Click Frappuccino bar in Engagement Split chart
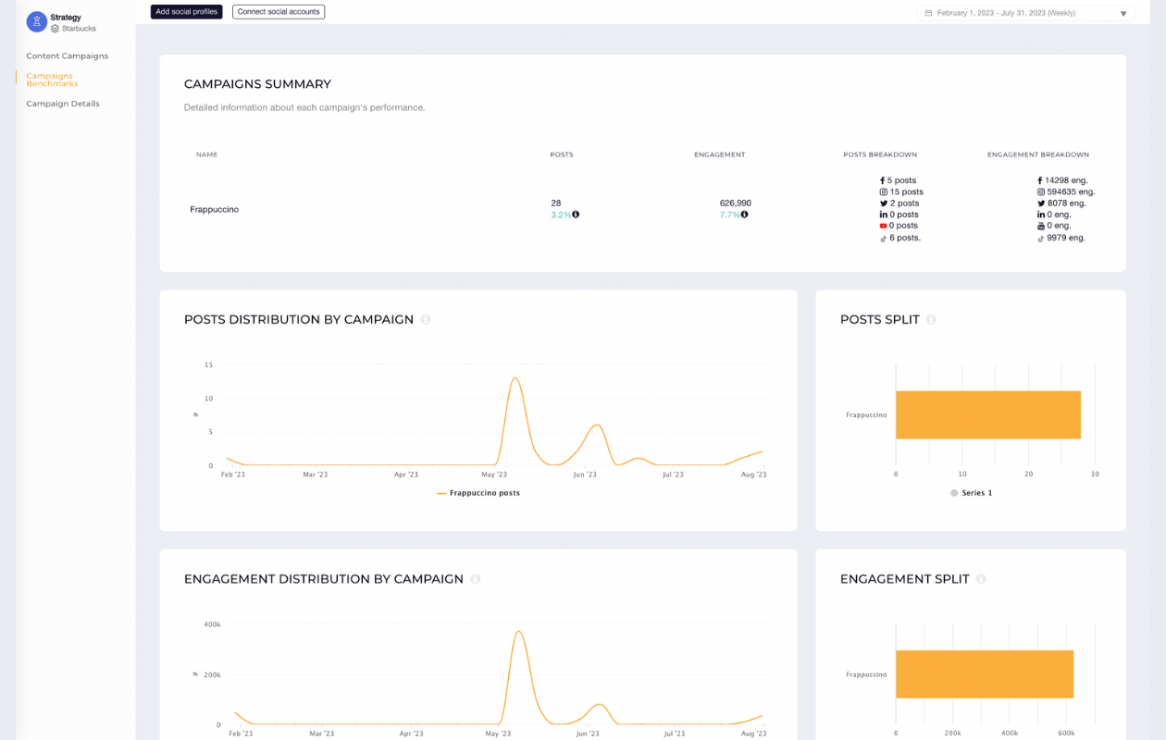Viewport: 1166px width, 740px height. click(x=985, y=674)
